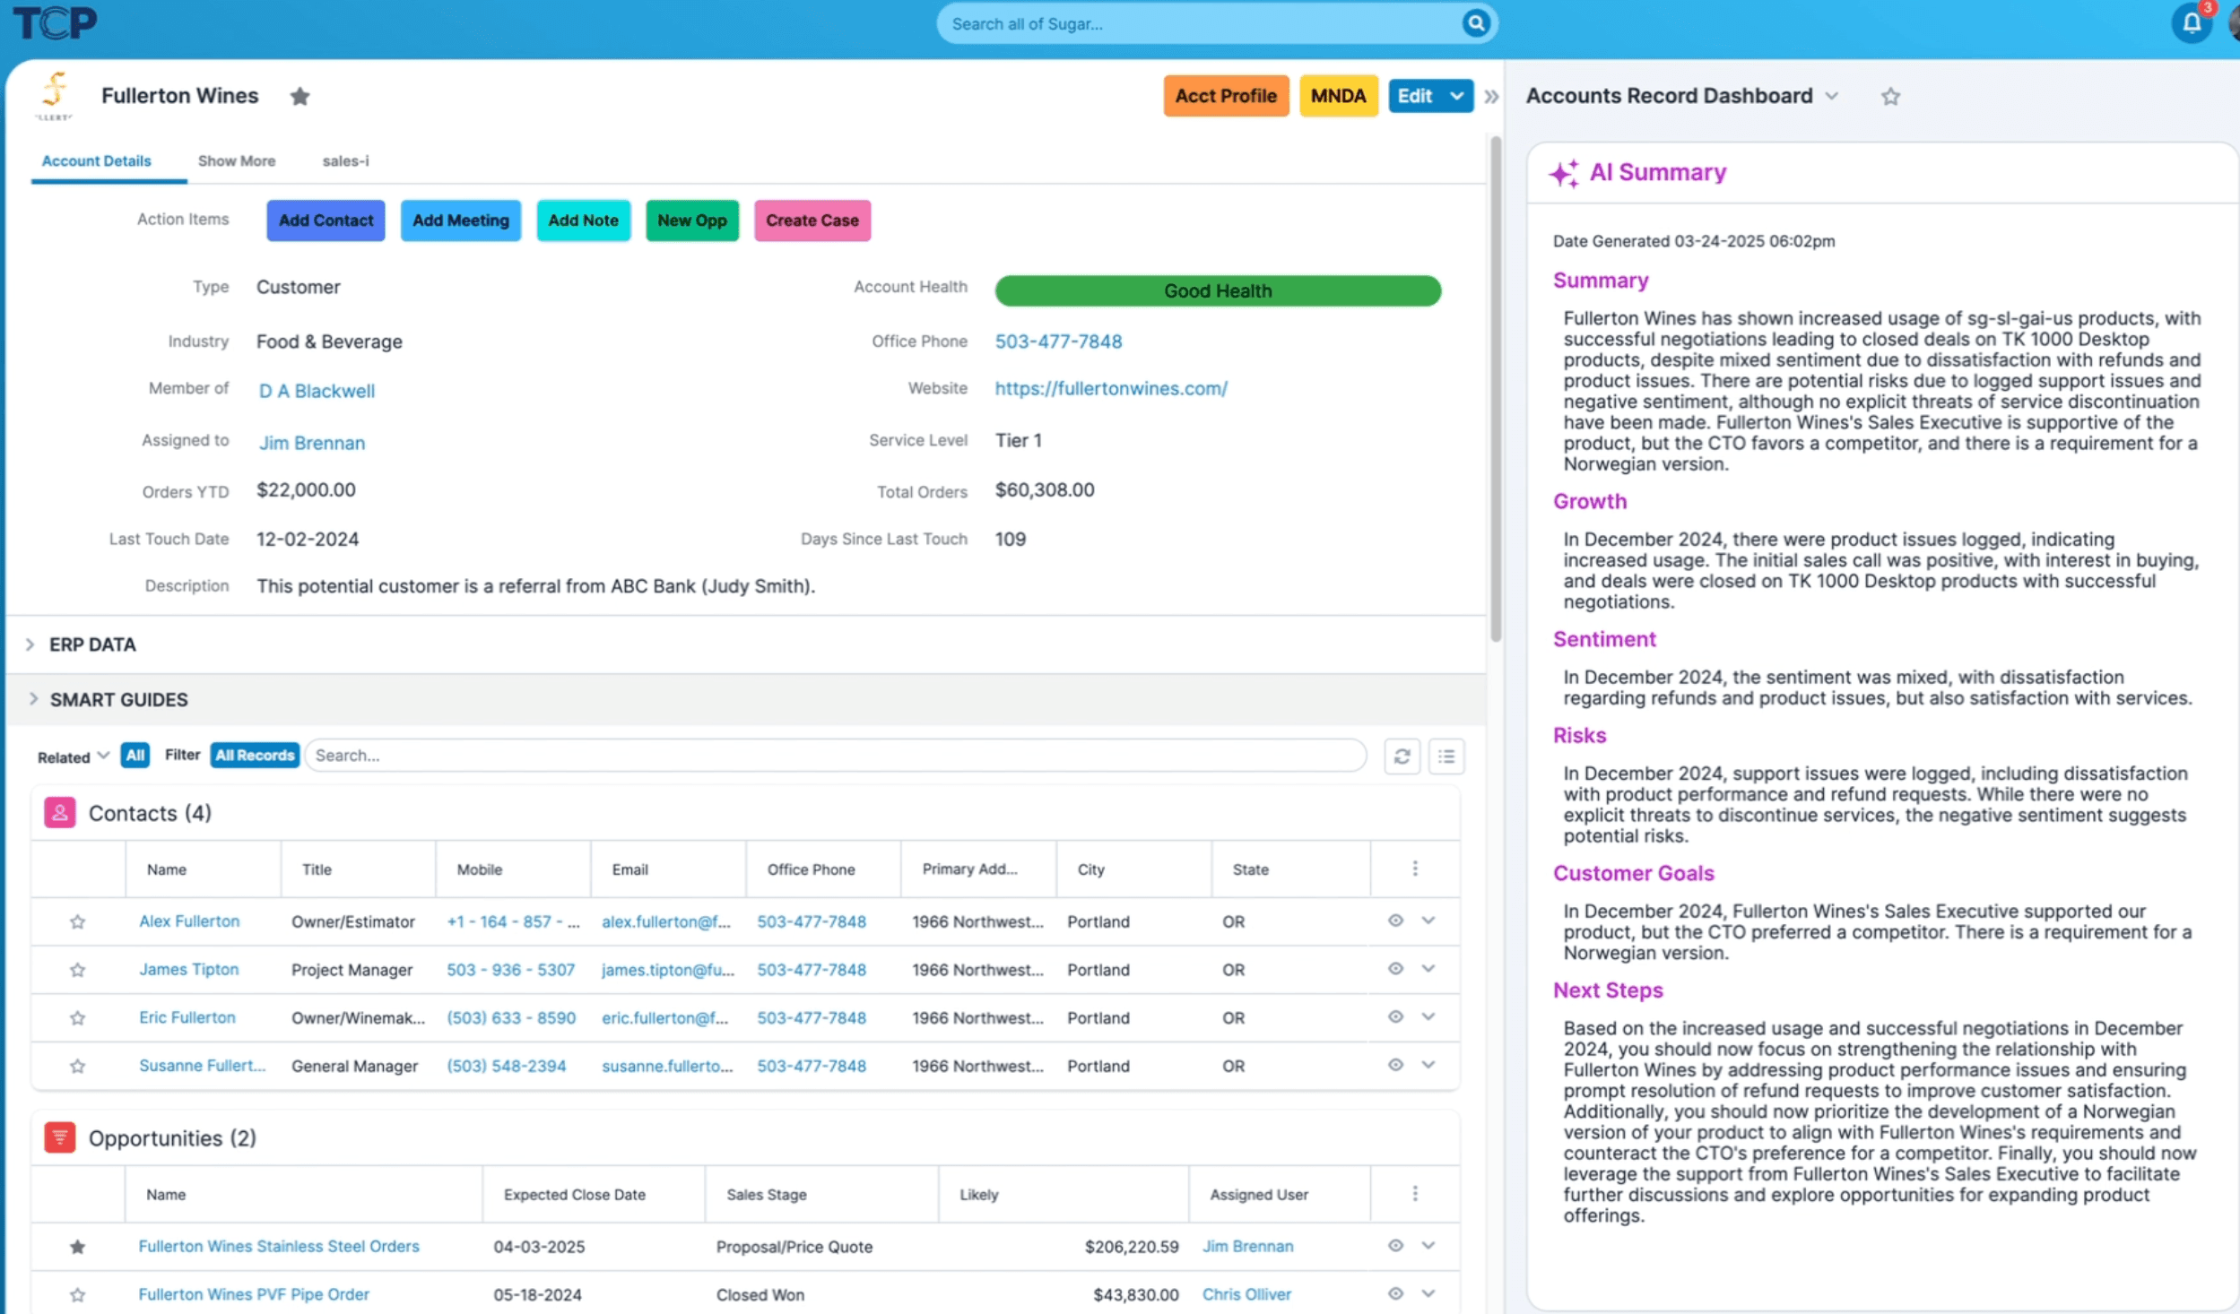2240x1314 pixels.
Task: Open the Contacts table three-dot menu
Action: point(1415,868)
